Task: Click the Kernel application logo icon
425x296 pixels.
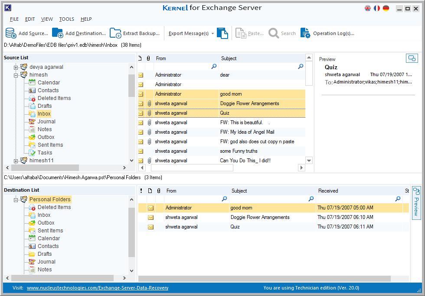Action: pos(8,8)
